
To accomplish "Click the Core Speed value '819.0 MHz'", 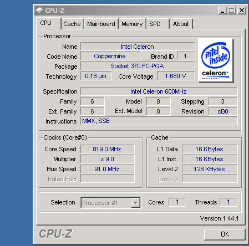I will 107,149.
